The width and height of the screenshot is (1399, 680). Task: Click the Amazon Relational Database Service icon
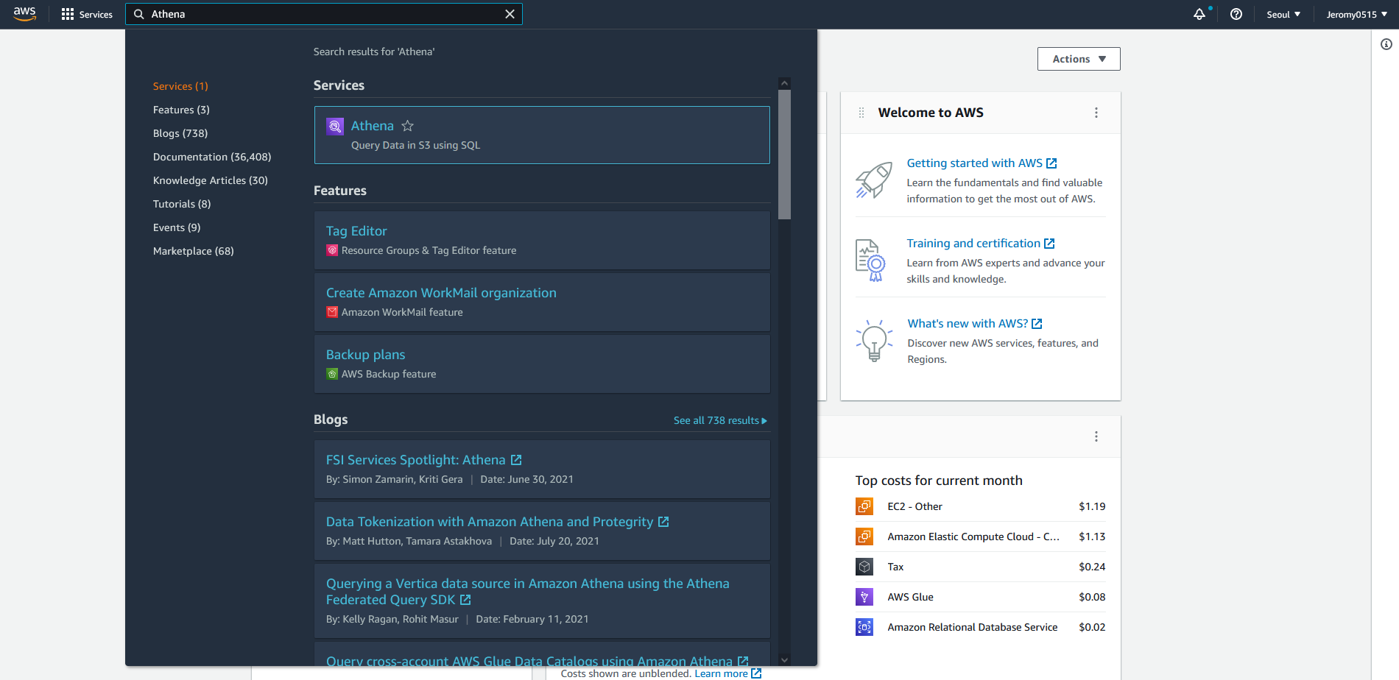tap(864, 627)
